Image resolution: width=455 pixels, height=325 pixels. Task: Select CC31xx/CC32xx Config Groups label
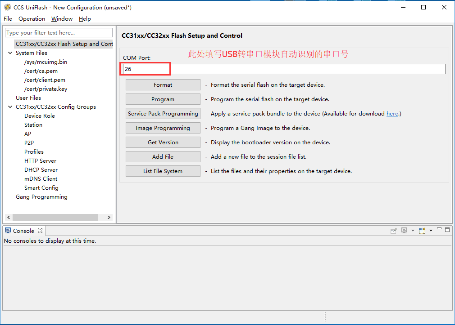click(x=56, y=107)
